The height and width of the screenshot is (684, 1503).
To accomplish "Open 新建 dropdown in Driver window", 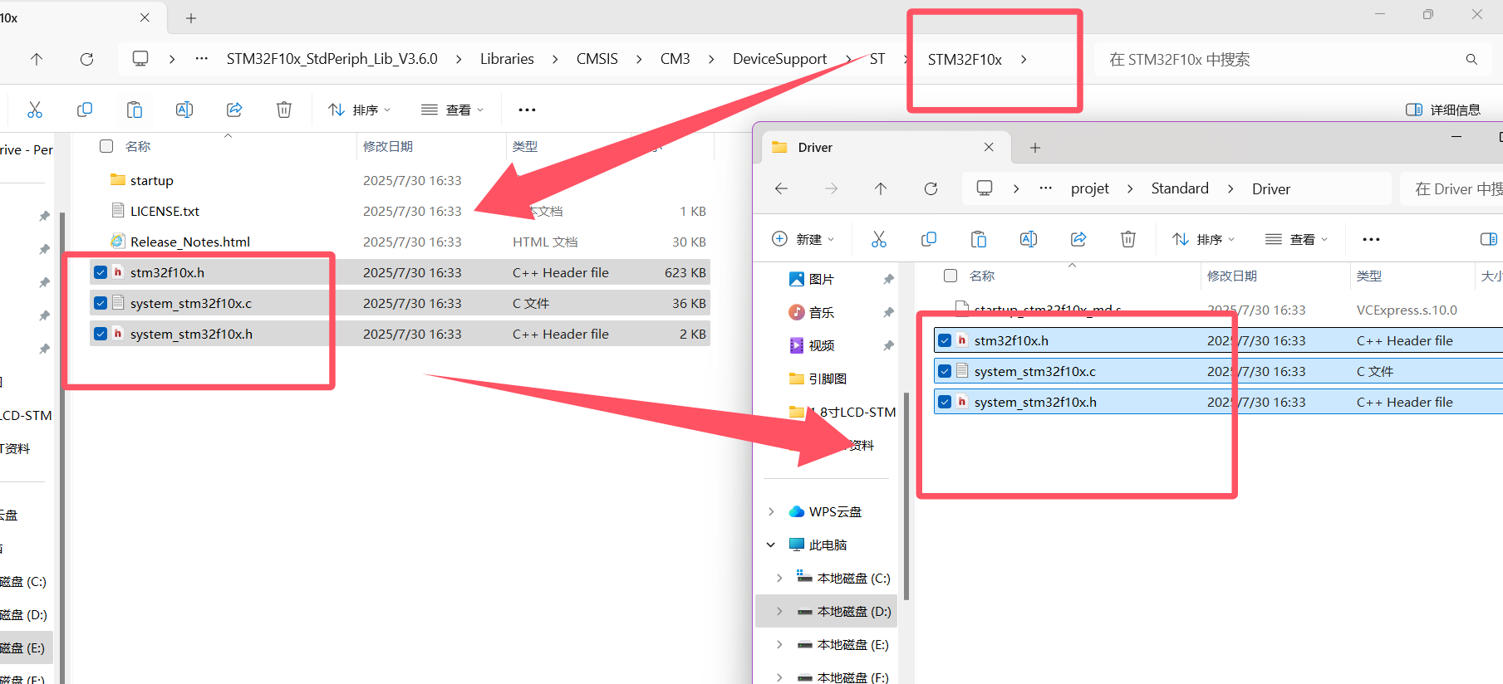I will (803, 239).
